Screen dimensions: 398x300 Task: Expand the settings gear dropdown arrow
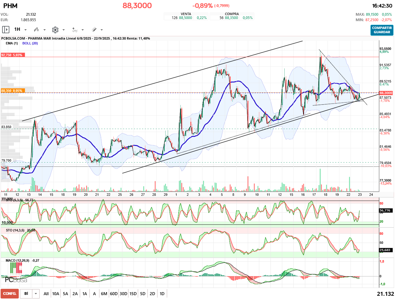(x=63, y=30)
